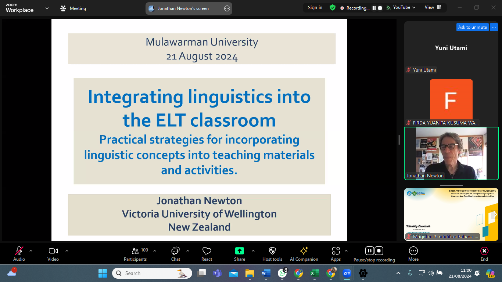Launch the AI Companion
Viewport: 502px width, 282px height.
pyautogui.click(x=304, y=253)
